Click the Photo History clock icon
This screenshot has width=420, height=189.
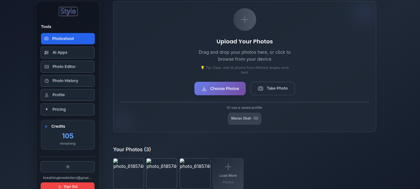point(47,81)
